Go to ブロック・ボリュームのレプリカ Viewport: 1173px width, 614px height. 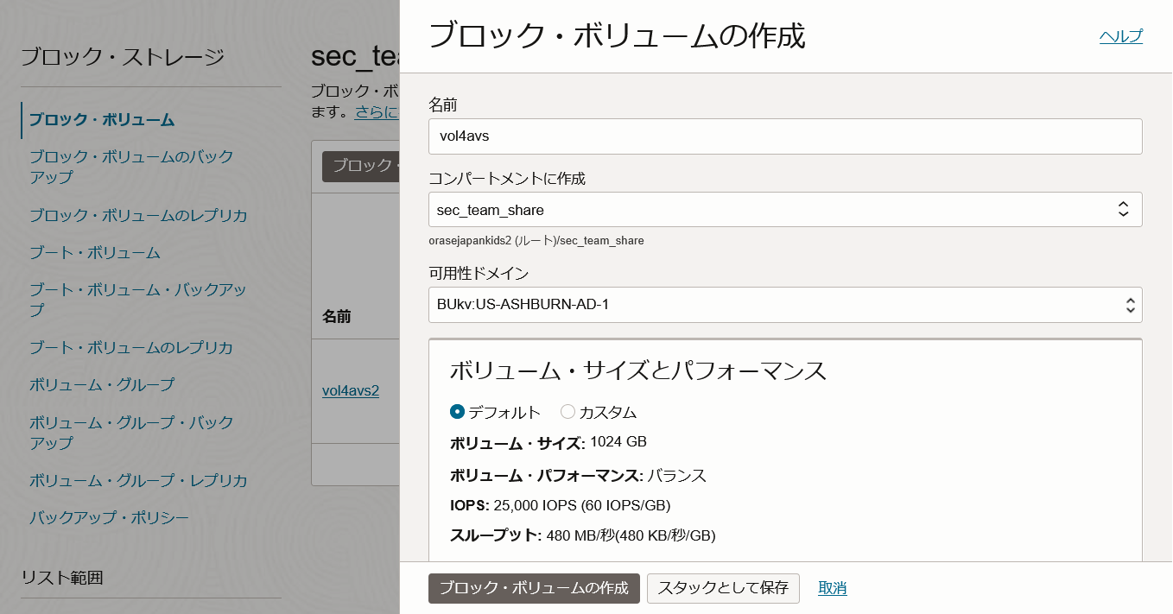[x=138, y=215]
